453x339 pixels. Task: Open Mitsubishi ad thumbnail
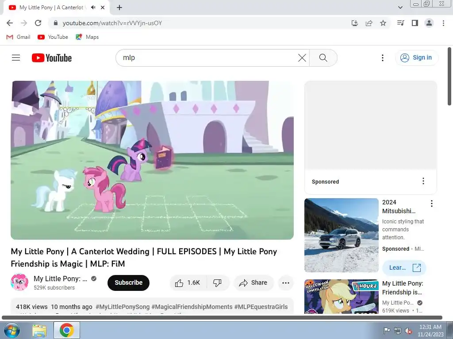[341, 235]
